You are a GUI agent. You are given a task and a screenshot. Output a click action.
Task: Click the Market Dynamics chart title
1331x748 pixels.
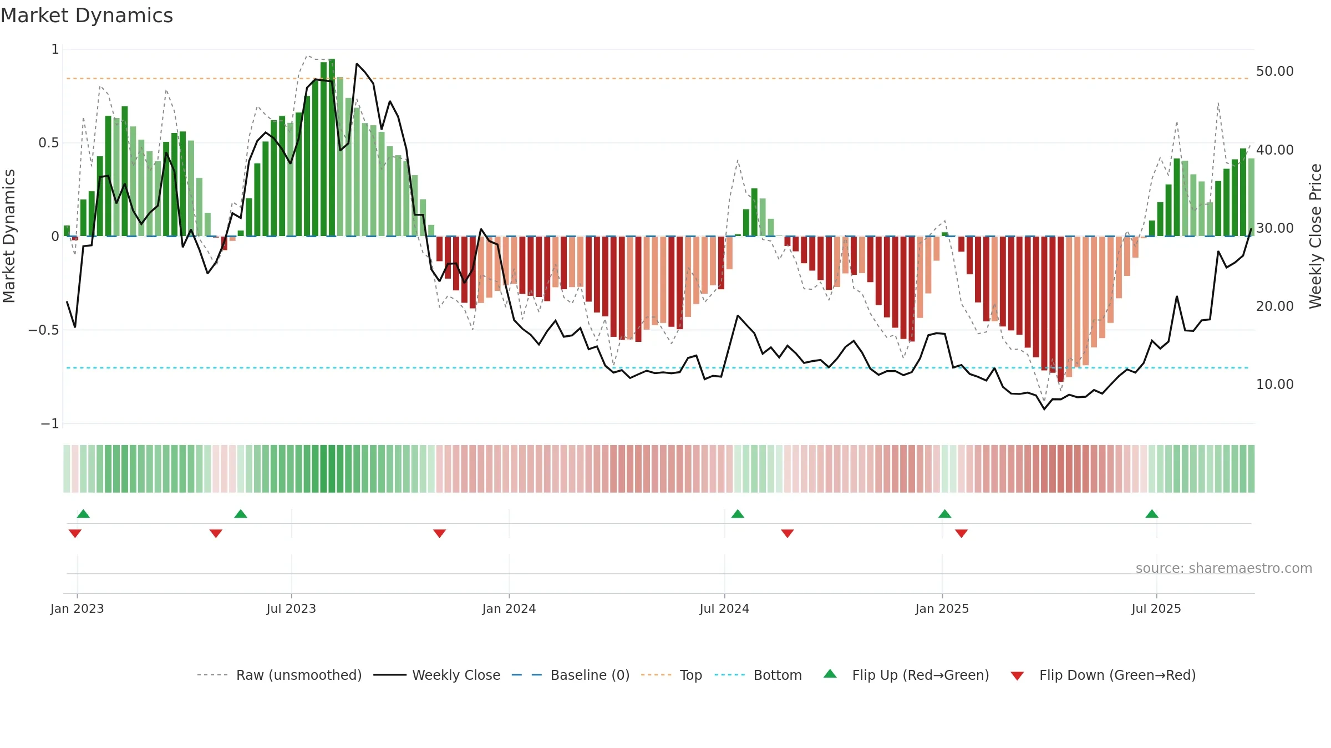point(87,16)
